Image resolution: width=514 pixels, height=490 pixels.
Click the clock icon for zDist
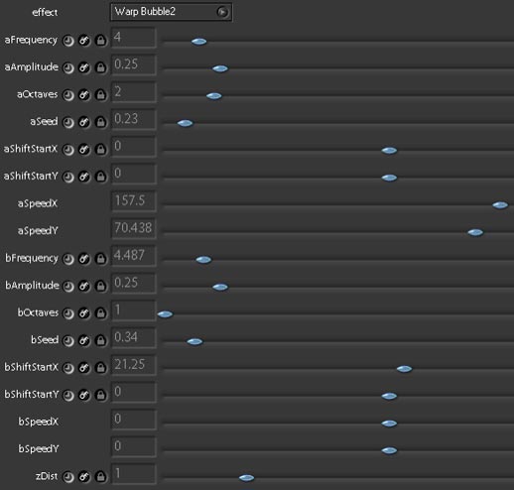pyautogui.click(x=68, y=477)
